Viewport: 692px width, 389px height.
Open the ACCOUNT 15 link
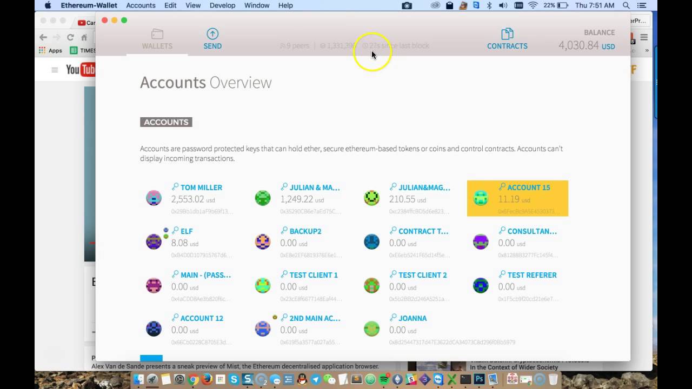(529, 187)
